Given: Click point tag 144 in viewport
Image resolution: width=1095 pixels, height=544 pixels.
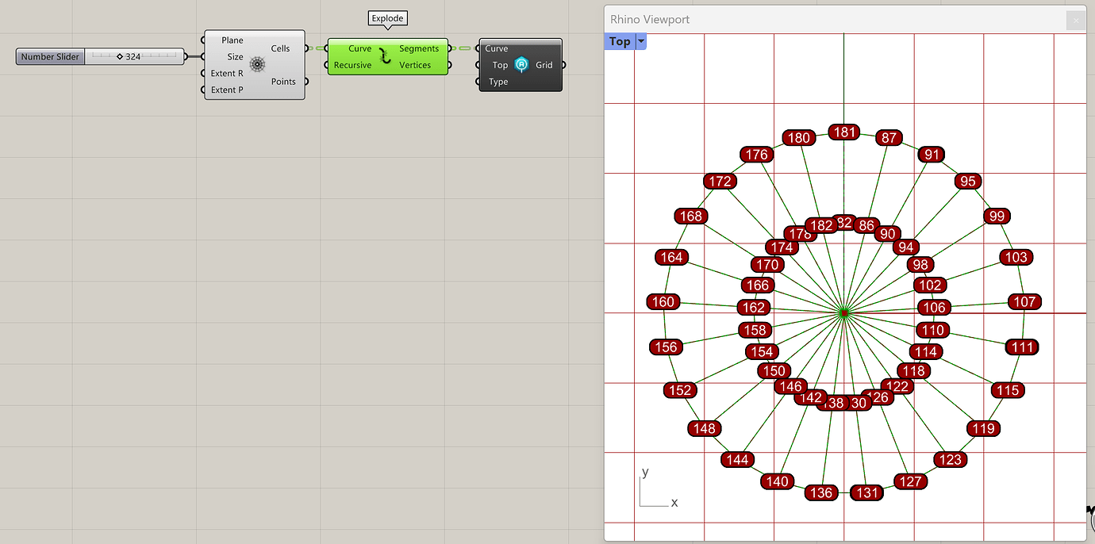Looking at the screenshot, I should (x=738, y=460).
